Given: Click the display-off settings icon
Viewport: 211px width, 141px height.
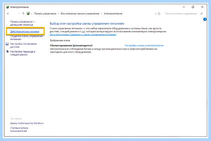Looking at the screenshot, I should coord(7,44).
